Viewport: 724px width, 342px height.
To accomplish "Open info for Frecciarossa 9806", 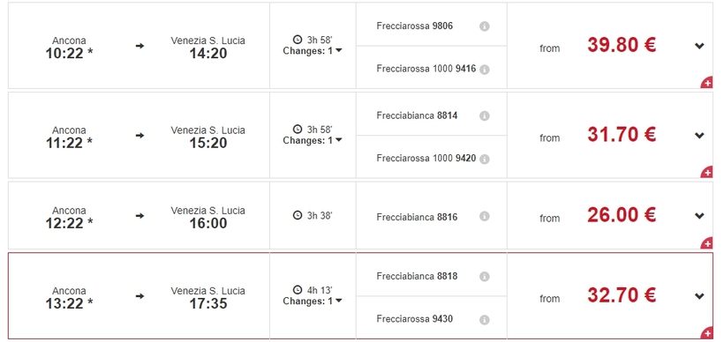I will click(484, 26).
